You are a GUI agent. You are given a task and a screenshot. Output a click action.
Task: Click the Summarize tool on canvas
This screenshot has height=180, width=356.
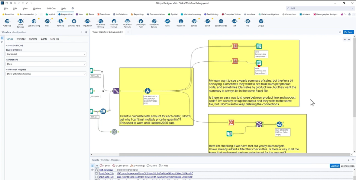click(x=231, y=123)
